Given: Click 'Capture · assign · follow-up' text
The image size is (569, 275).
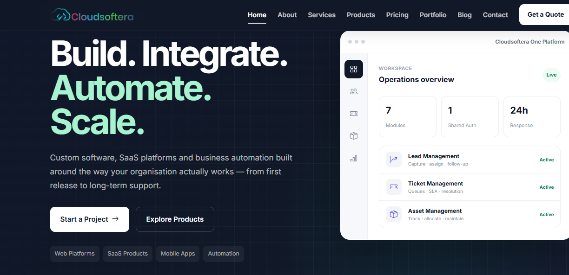Looking at the screenshot, I should click(438, 164).
